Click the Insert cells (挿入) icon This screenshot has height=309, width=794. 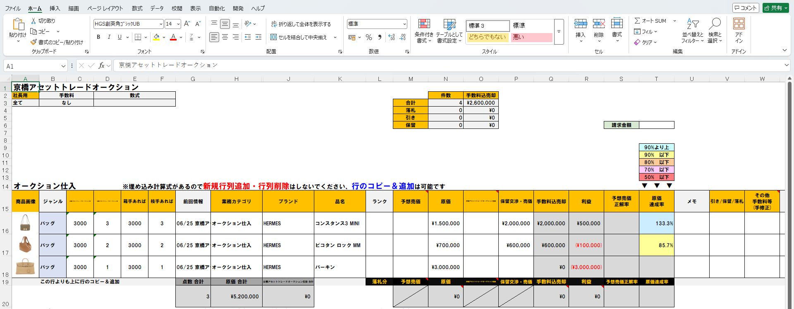[581, 24]
